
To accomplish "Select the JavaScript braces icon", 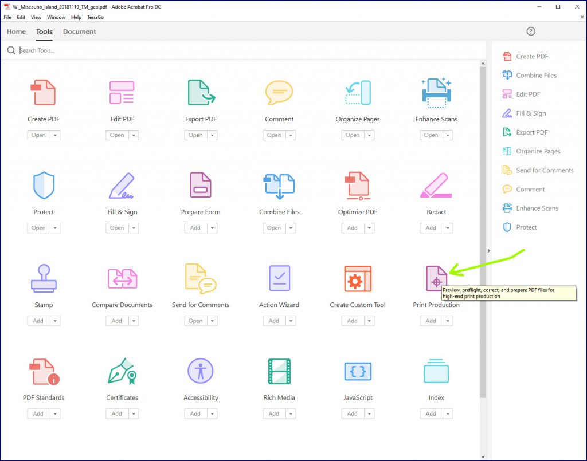I will click(x=358, y=371).
